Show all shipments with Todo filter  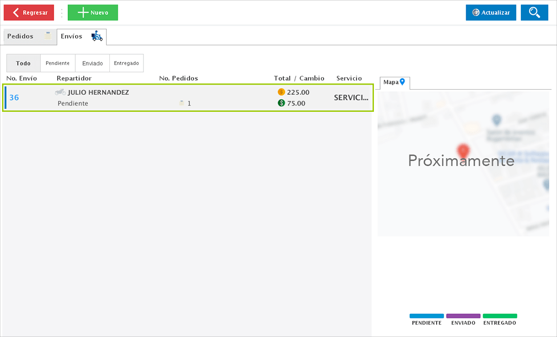pos(23,63)
